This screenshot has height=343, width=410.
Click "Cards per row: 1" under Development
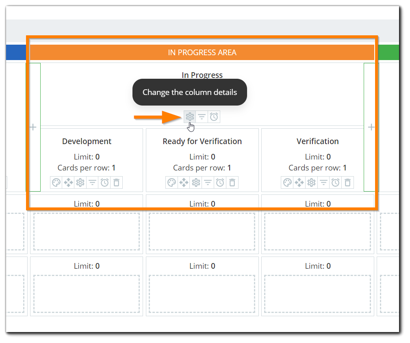[x=87, y=168]
